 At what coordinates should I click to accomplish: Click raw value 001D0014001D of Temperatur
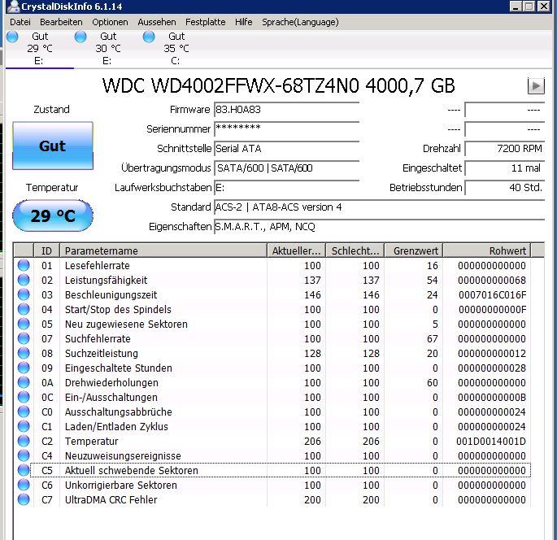491,442
